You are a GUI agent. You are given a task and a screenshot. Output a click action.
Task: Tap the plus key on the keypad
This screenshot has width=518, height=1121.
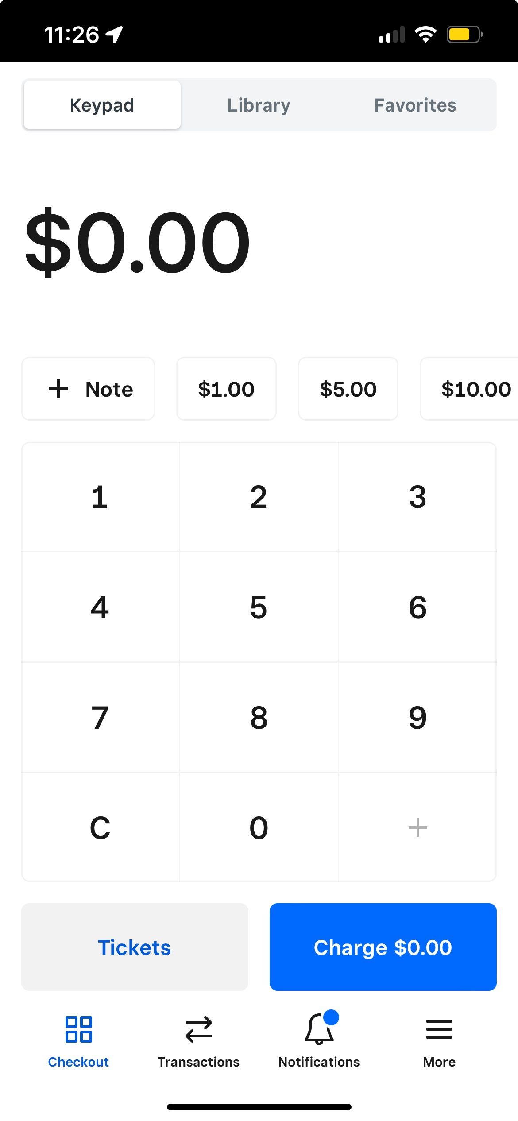click(417, 827)
